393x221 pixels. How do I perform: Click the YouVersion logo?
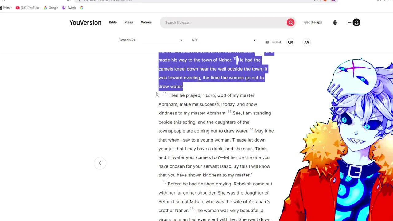[85, 22]
